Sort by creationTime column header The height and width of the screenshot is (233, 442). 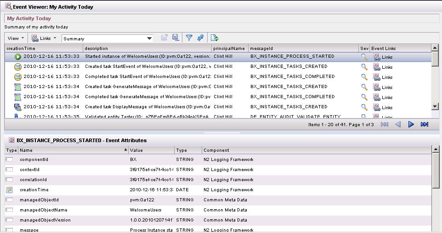(44, 49)
